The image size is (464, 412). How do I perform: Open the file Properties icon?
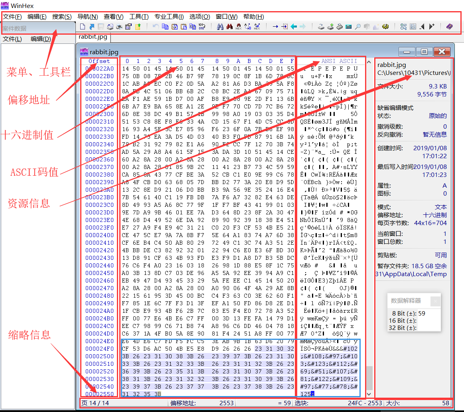coord(128,27)
